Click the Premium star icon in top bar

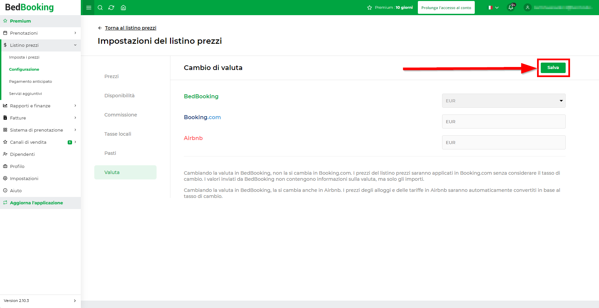point(369,7)
